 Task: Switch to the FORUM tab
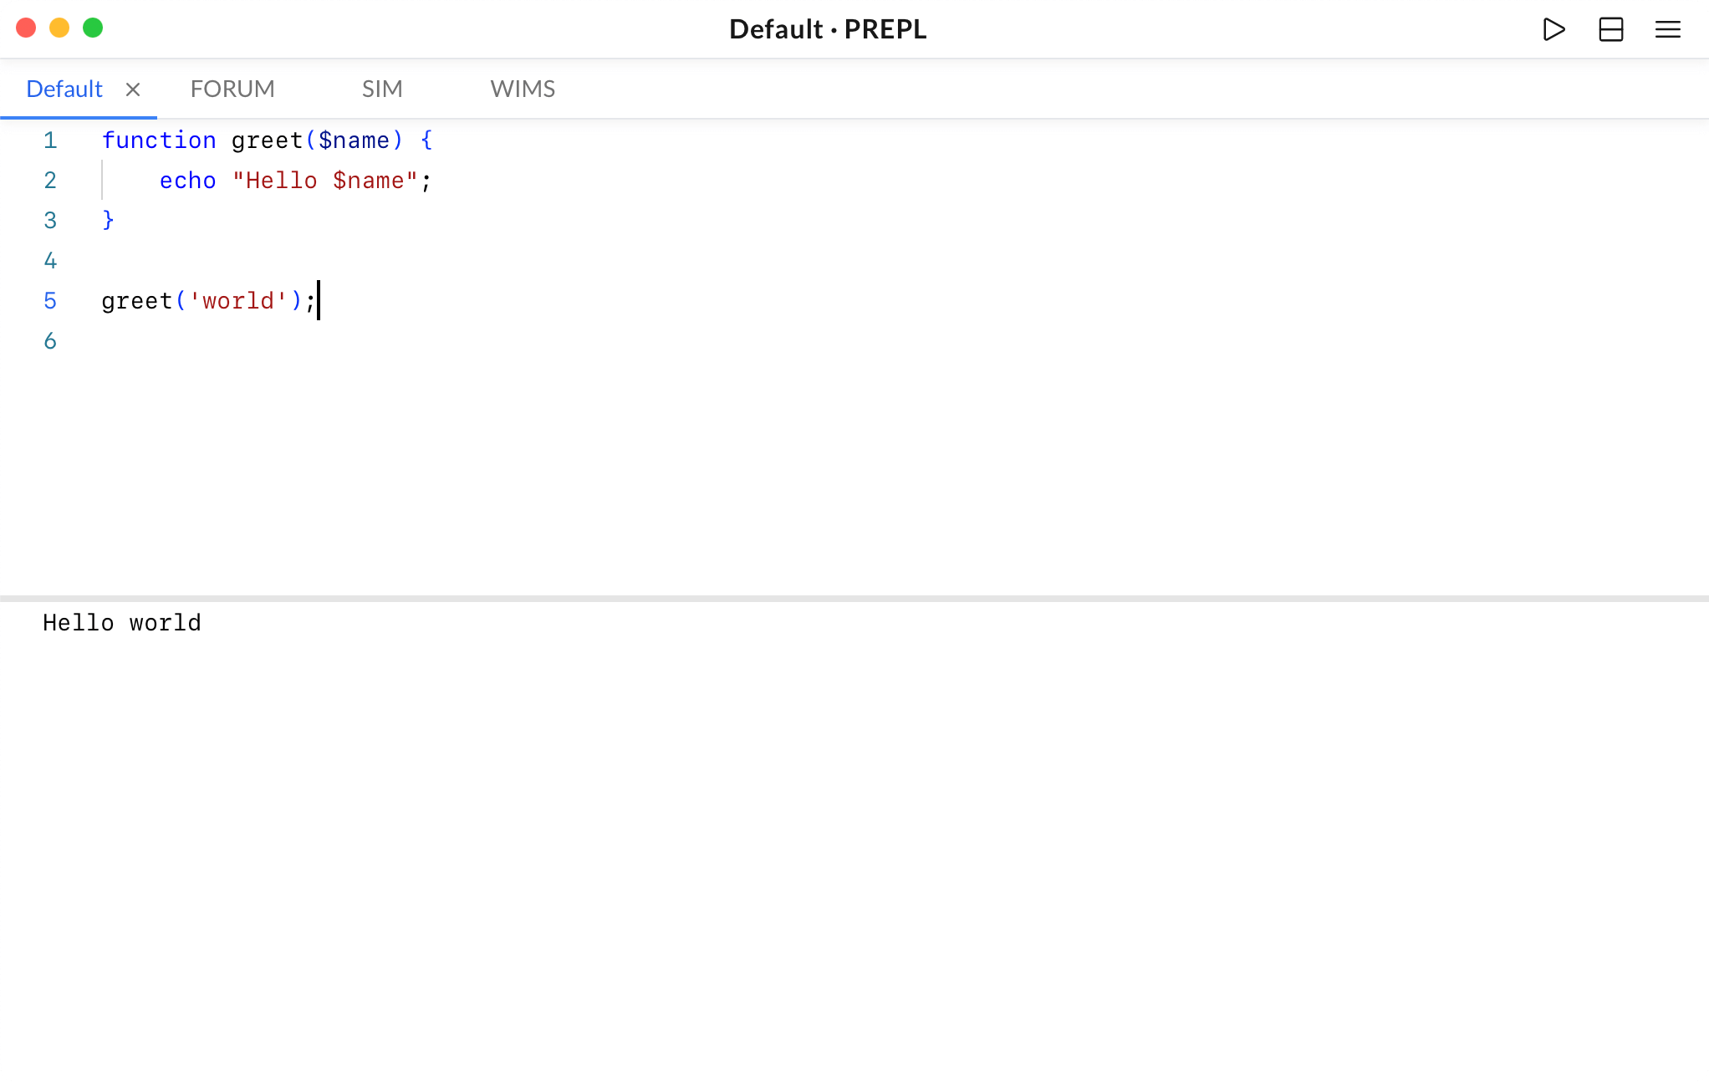coord(232,89)
